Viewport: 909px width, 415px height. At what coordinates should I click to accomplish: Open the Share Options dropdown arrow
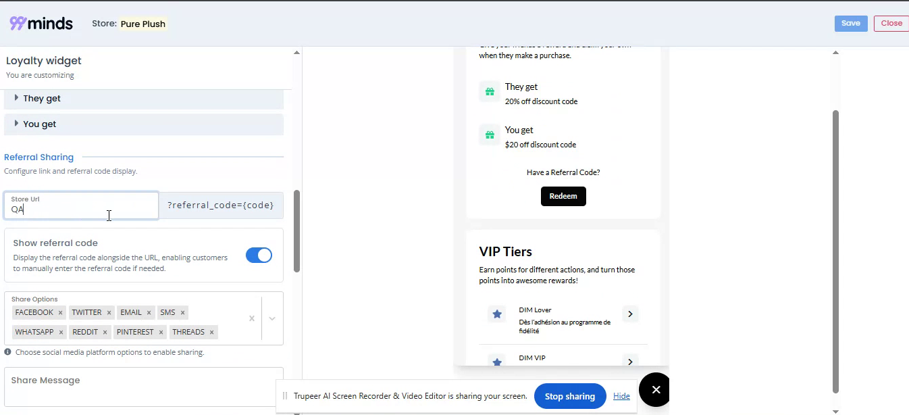point(272,318)
